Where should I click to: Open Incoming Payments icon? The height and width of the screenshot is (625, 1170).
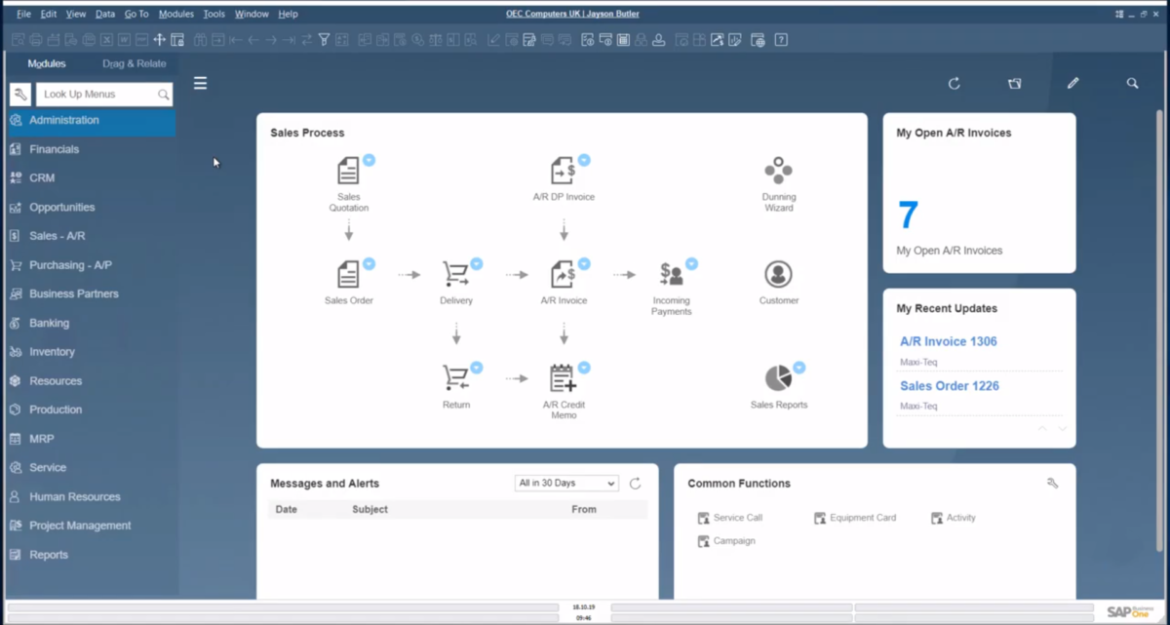point(671,275)
